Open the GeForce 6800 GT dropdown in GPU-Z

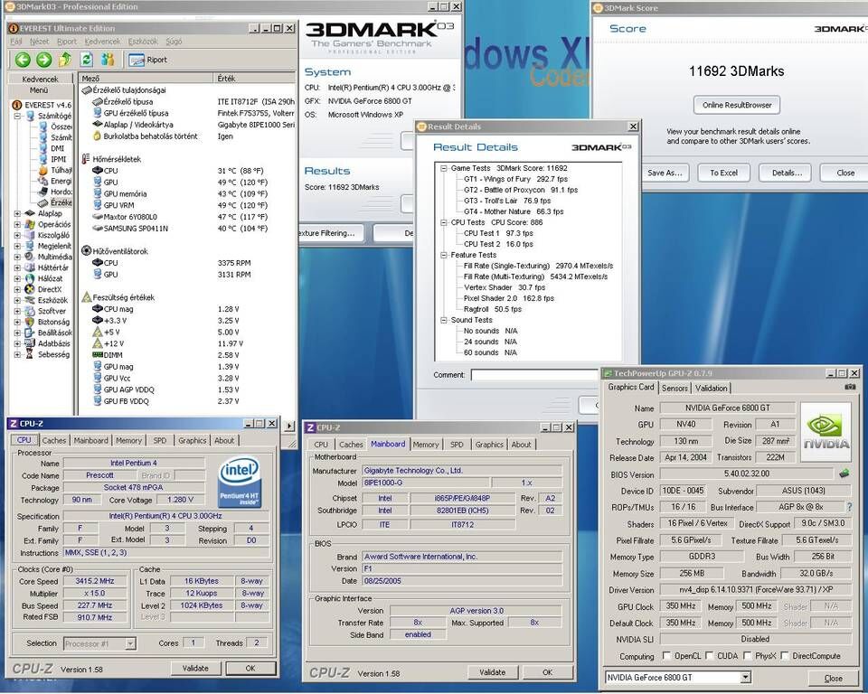click(746, 677)
